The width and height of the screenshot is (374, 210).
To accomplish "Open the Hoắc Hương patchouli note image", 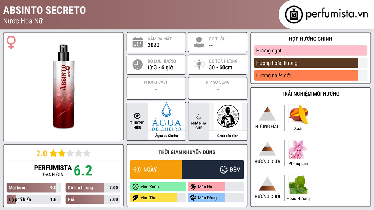I will [298, 184].
